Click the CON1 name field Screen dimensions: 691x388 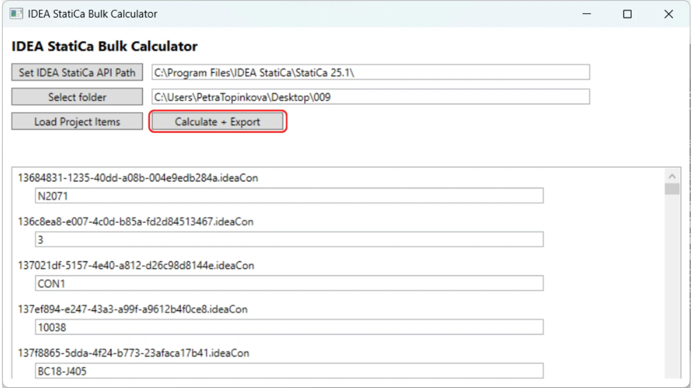289,283
